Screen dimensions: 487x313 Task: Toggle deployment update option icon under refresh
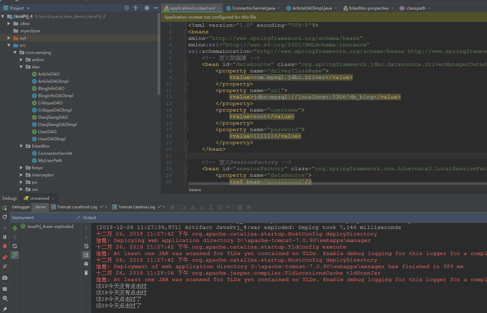(x=15, y=255)
